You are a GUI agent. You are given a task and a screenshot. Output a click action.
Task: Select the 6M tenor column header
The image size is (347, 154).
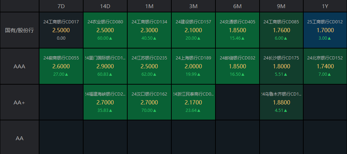237,6
